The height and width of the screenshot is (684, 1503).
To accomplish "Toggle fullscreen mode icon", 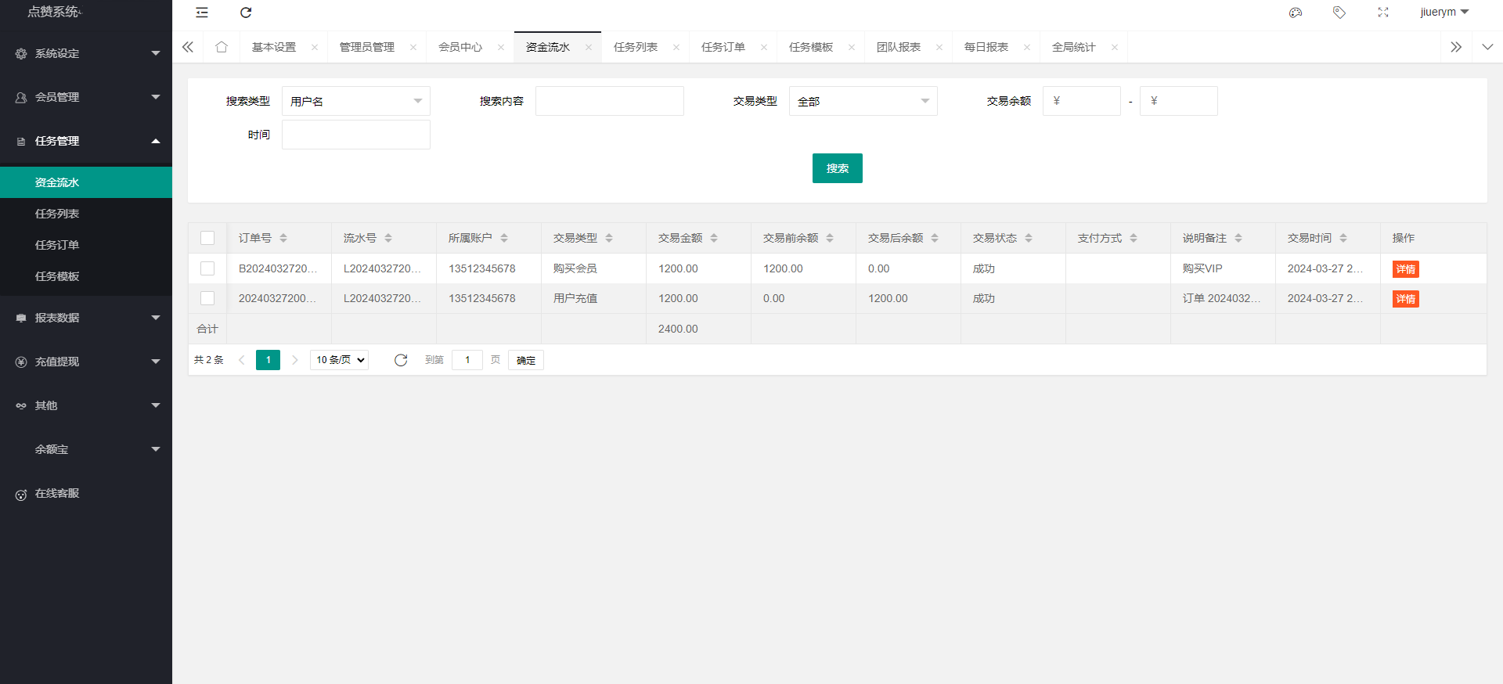I will point(1383,13).
